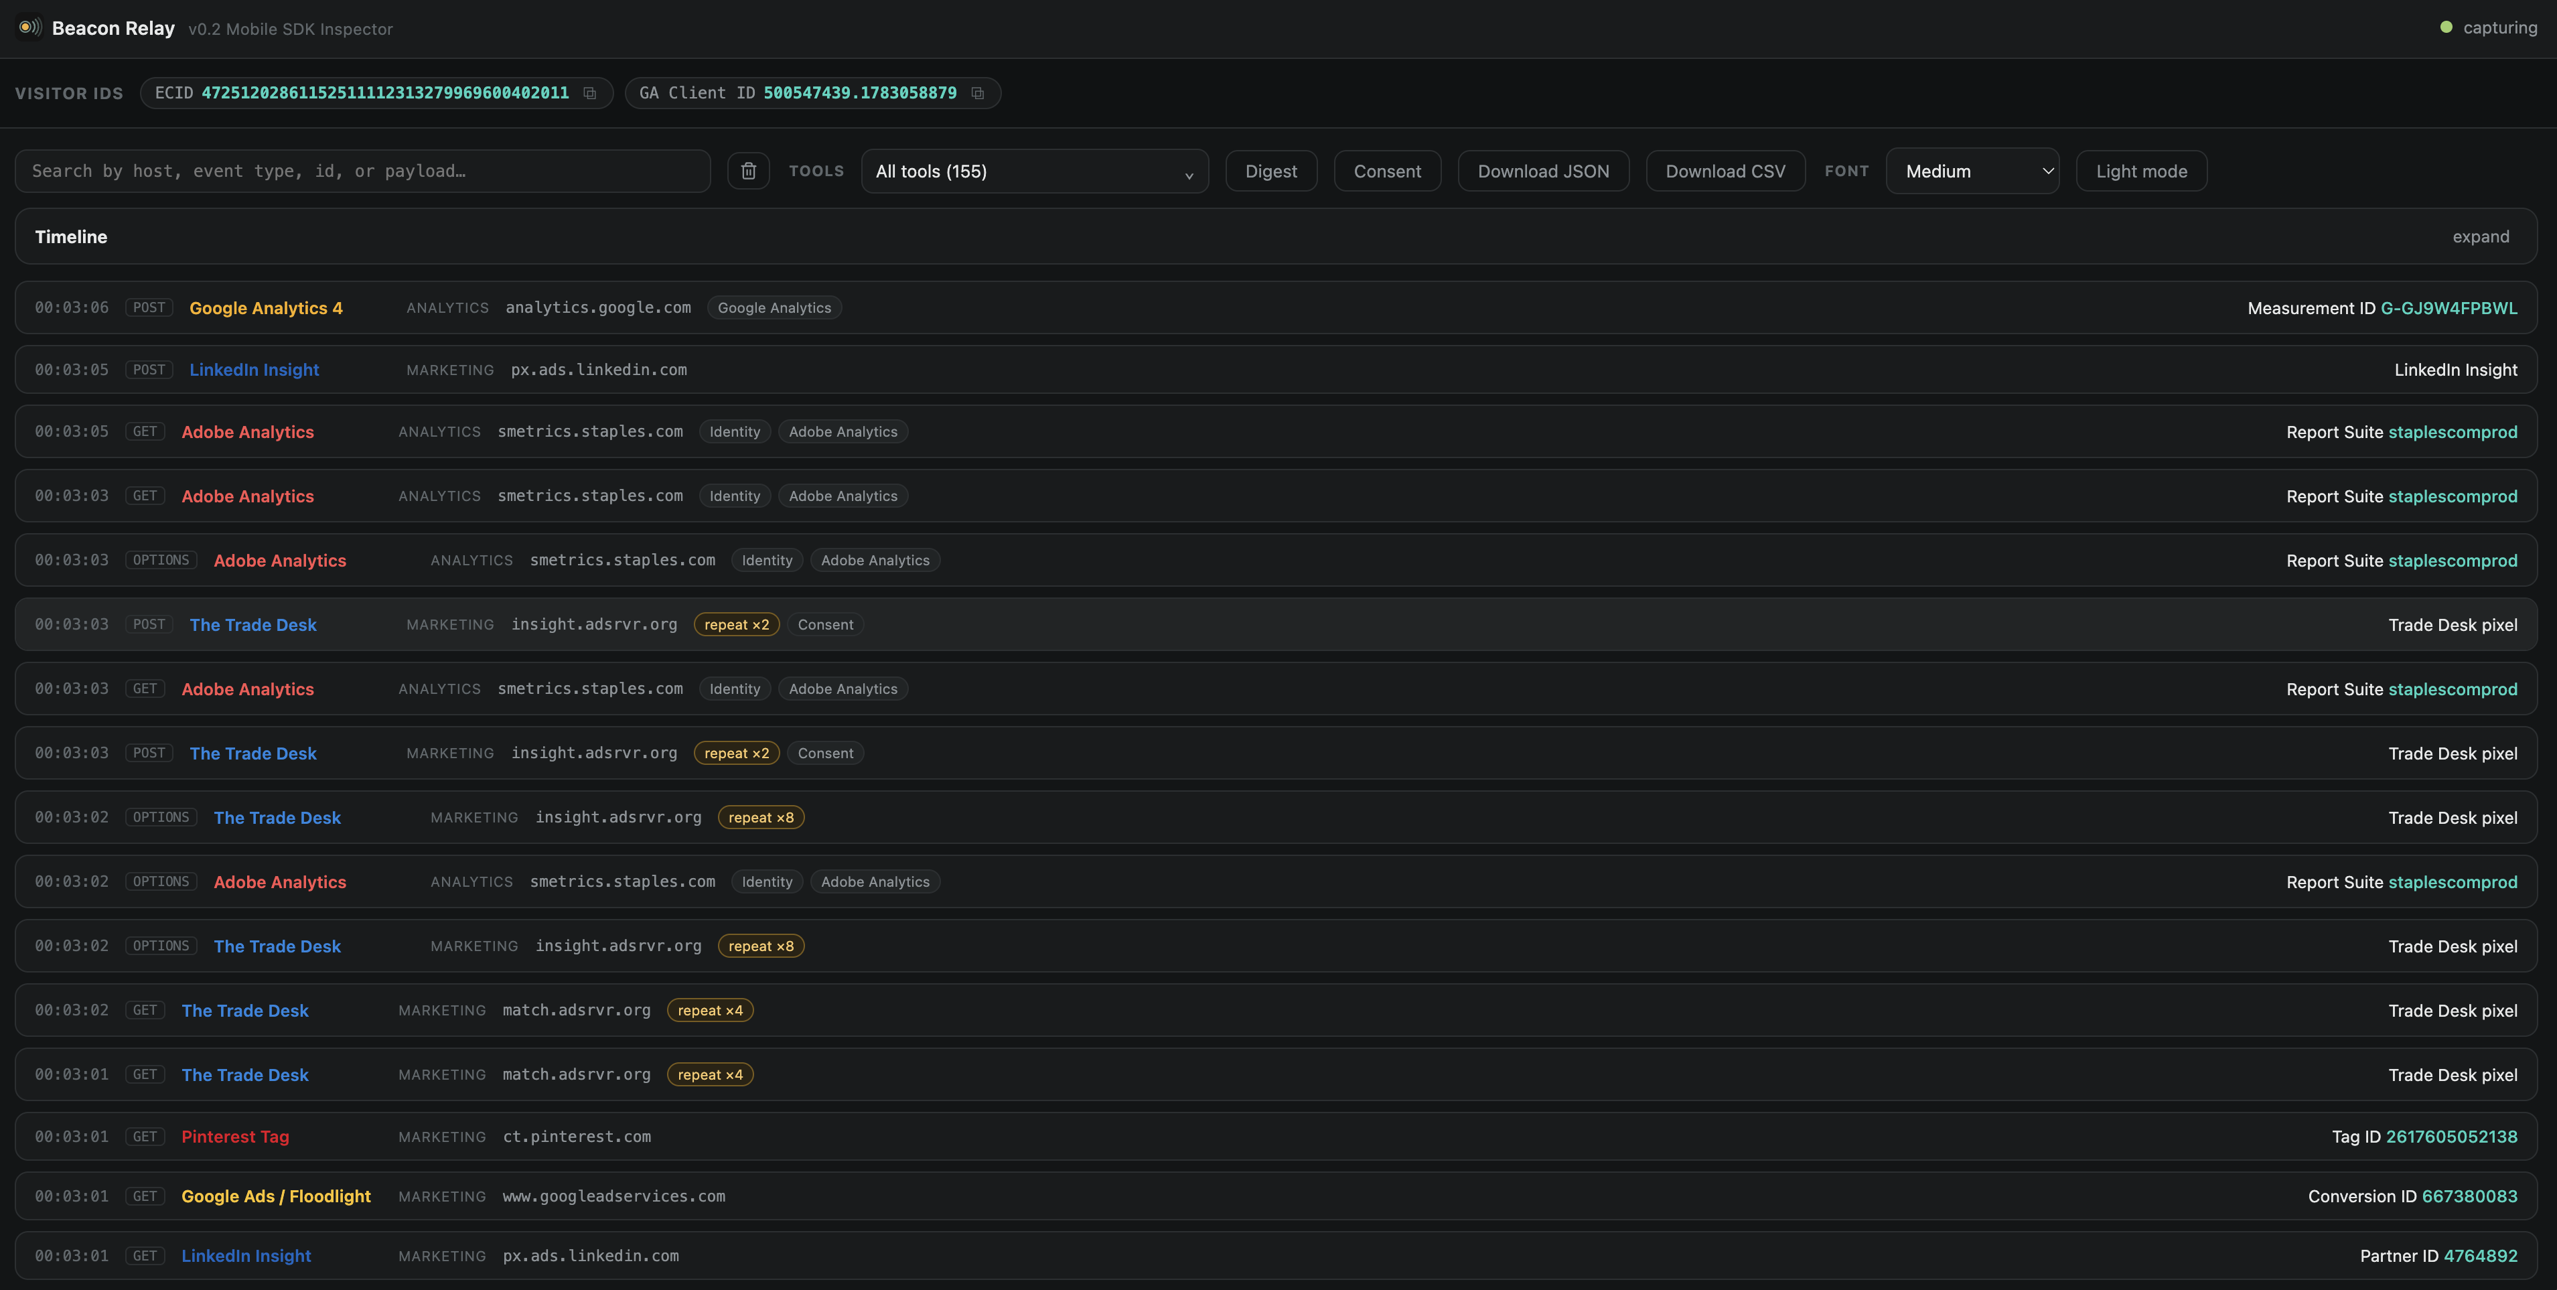Open the All tools (155) dropdown
This screenshot has width=2557, height=1290.
pos(1034,171)
